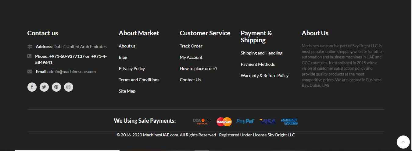This screenshot has width=412, height=151.
Task: Open the Site Map link
Action: pyautogui.click(x=127, y=91)
